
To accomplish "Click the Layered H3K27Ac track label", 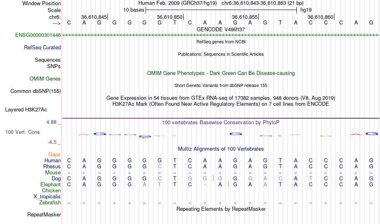I will 26,110.
